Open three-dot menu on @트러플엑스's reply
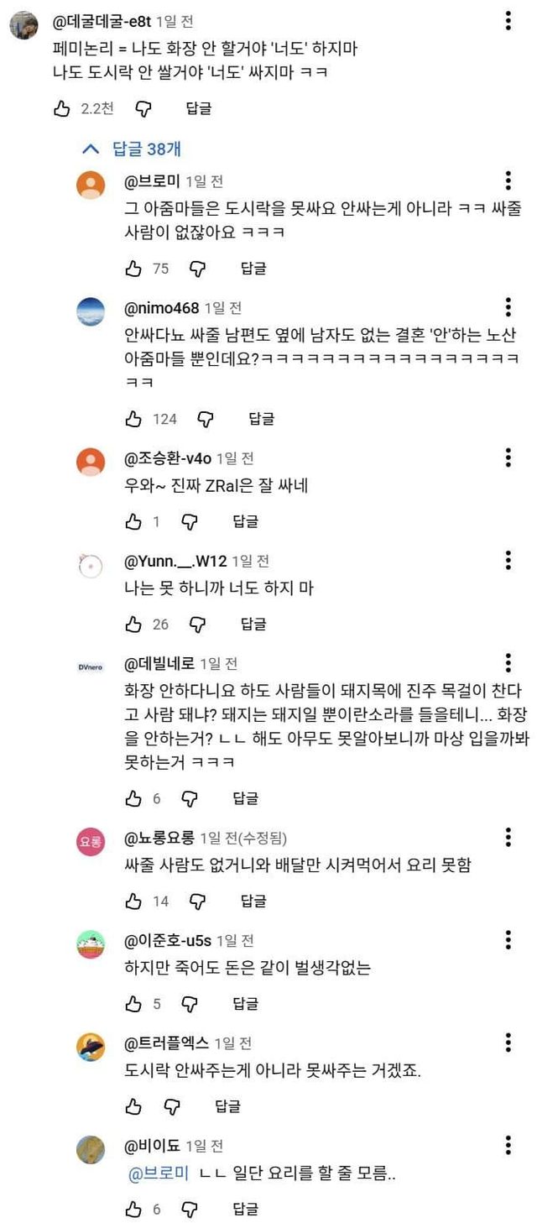The height and width of the screenshot is (1223, 537). point(508,1043)
